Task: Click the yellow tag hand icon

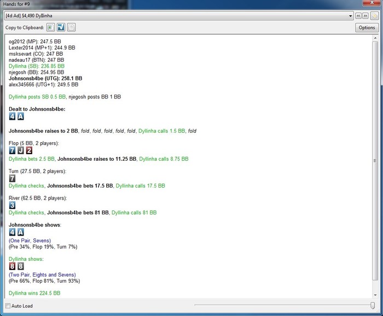Action: pyautogui.click(x=374, y=16)
